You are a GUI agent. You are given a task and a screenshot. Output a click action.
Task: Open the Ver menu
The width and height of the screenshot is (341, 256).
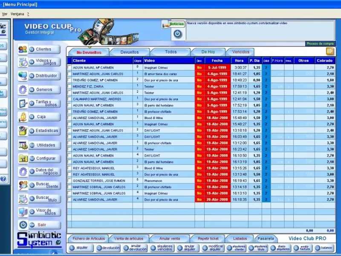pyautogui.click(x=5, y=14)
